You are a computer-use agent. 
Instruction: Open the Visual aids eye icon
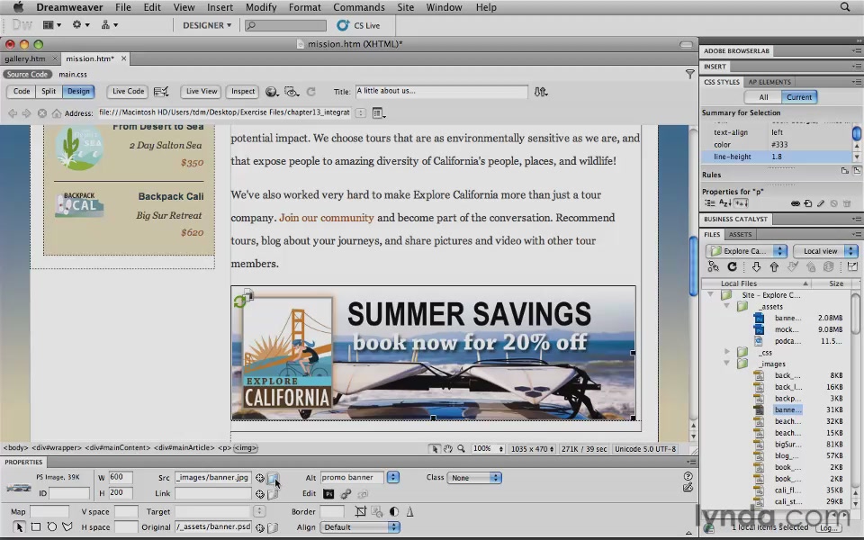(291, 92)
